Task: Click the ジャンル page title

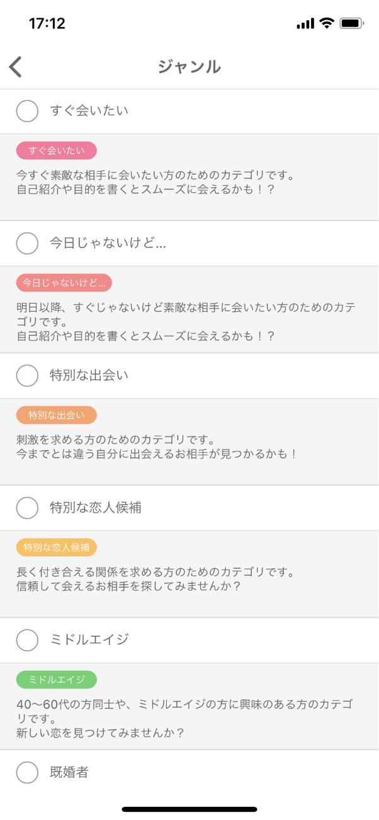Action: [189, 67]
